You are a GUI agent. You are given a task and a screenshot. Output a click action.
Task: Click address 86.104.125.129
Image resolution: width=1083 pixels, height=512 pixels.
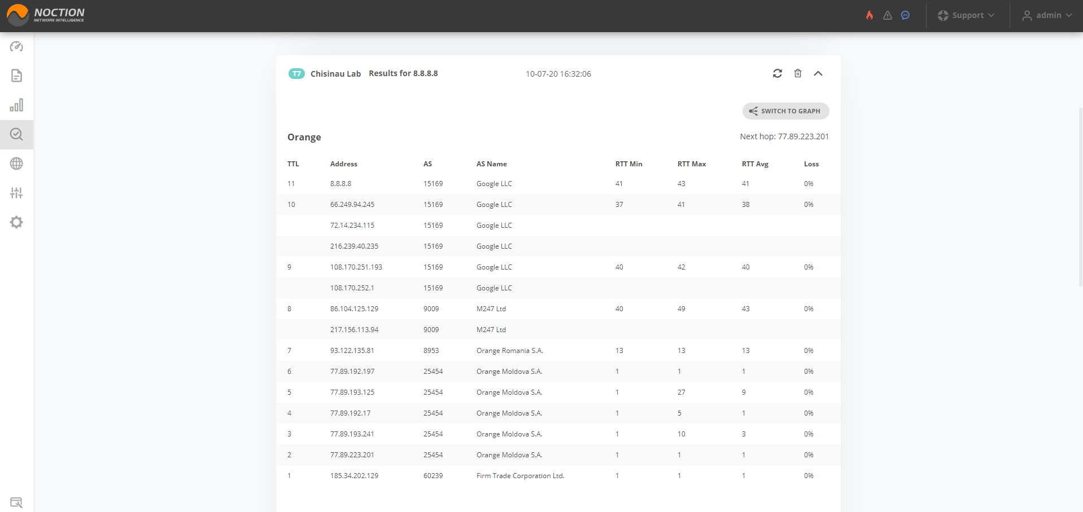354,309
